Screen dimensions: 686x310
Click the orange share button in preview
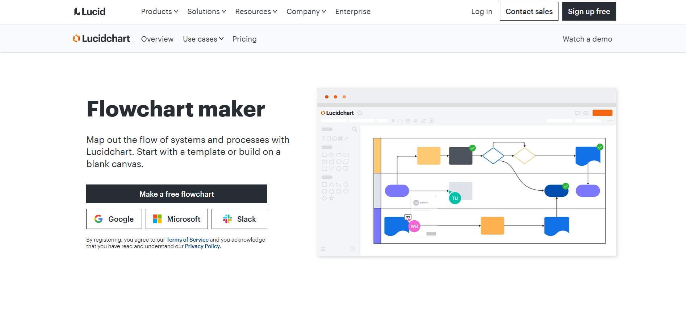click(602, 113)
